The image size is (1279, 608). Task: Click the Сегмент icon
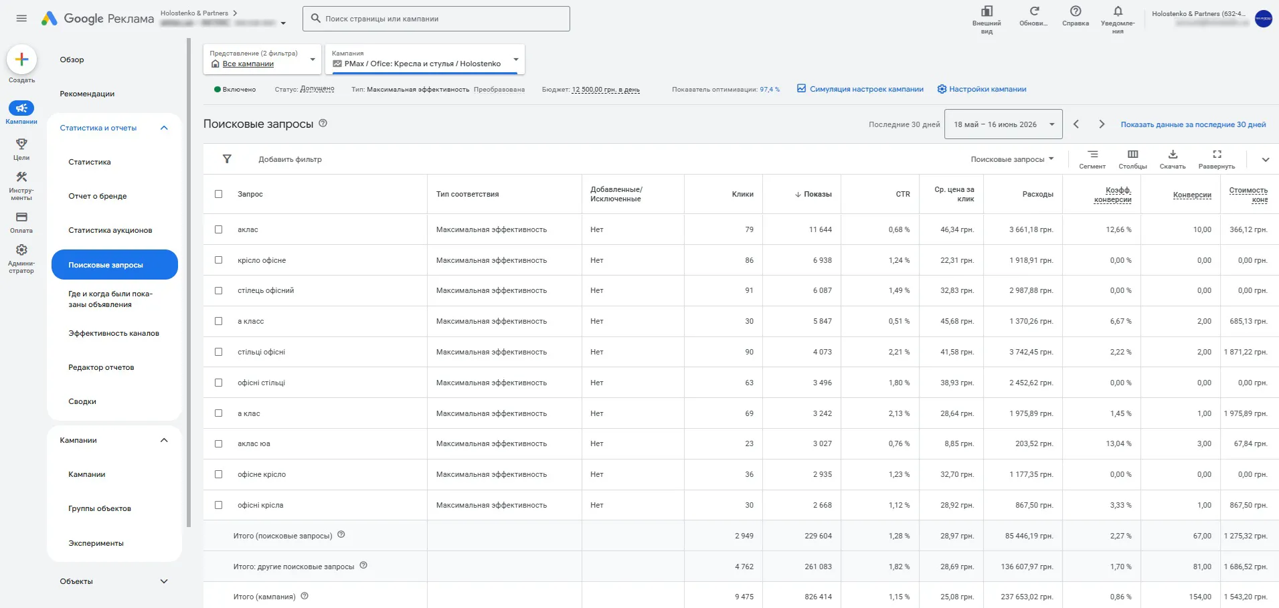1092,155
